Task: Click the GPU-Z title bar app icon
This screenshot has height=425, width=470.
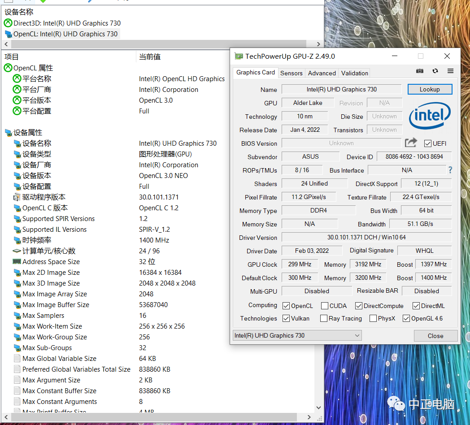Action: 239,56
